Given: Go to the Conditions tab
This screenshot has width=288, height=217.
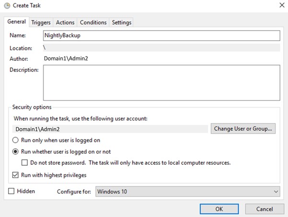Looking at the screenshot, I should pyautogui.click(x=93, y=23).
